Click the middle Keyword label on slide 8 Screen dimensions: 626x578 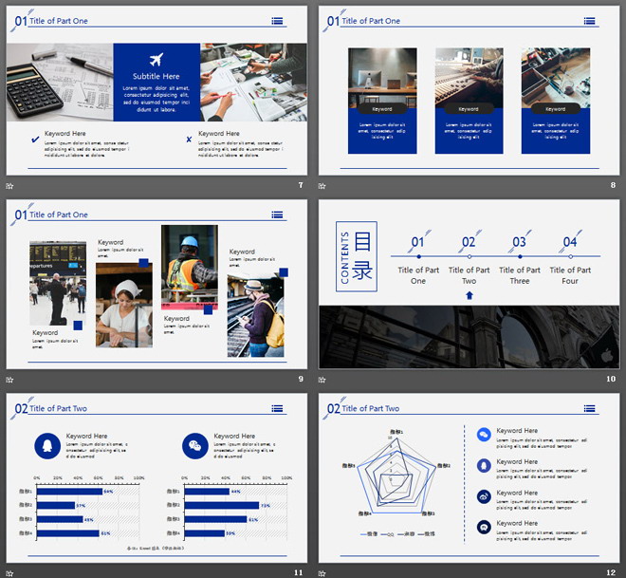pyautogui.click(x=469, y=109)
